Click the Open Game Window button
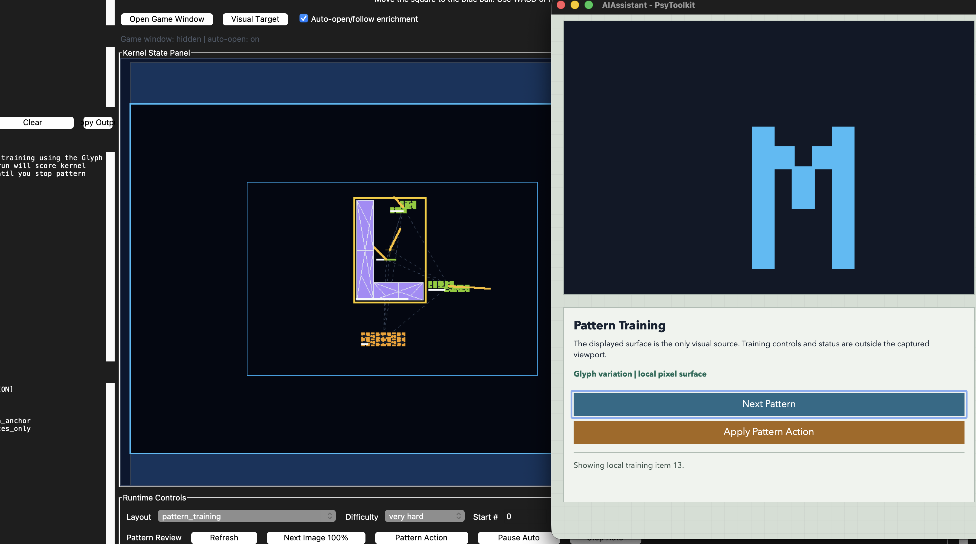 coord(167,19)
